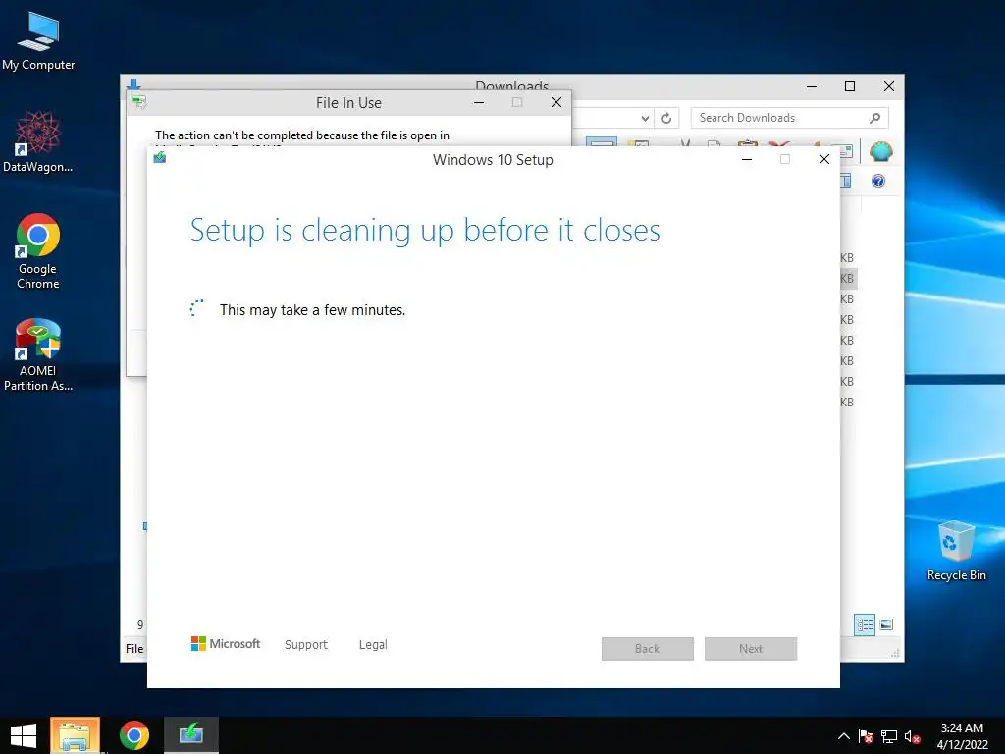The width and height of the screenshot is (1005, 754).
Task: Click the Downloads window title icon
Action: [x=133, y=83]
